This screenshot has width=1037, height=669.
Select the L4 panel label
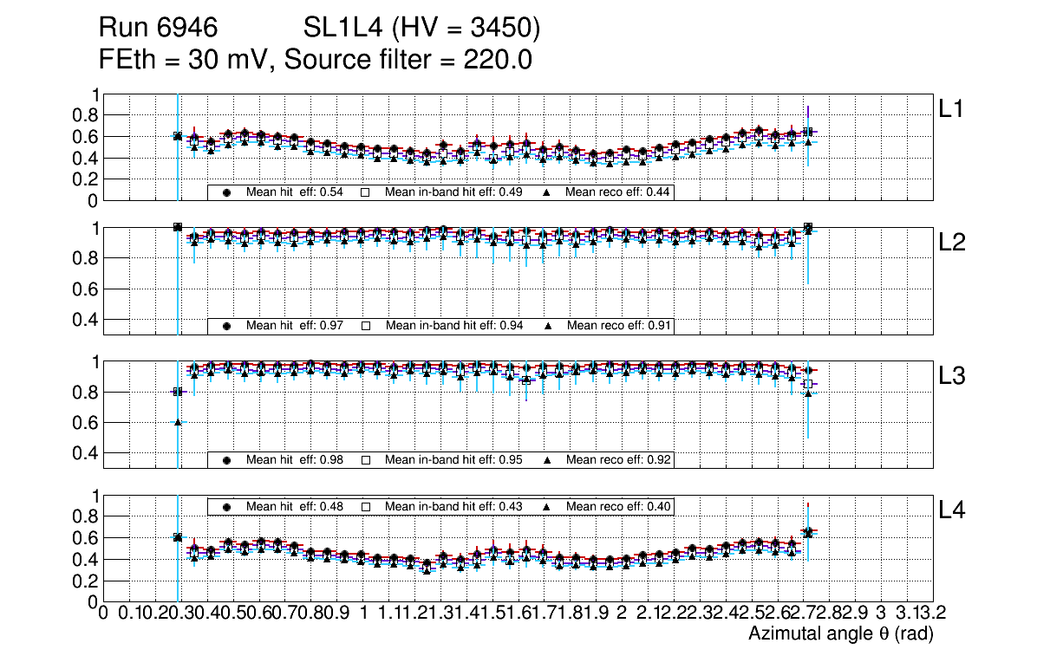click(x=952, y=510)
